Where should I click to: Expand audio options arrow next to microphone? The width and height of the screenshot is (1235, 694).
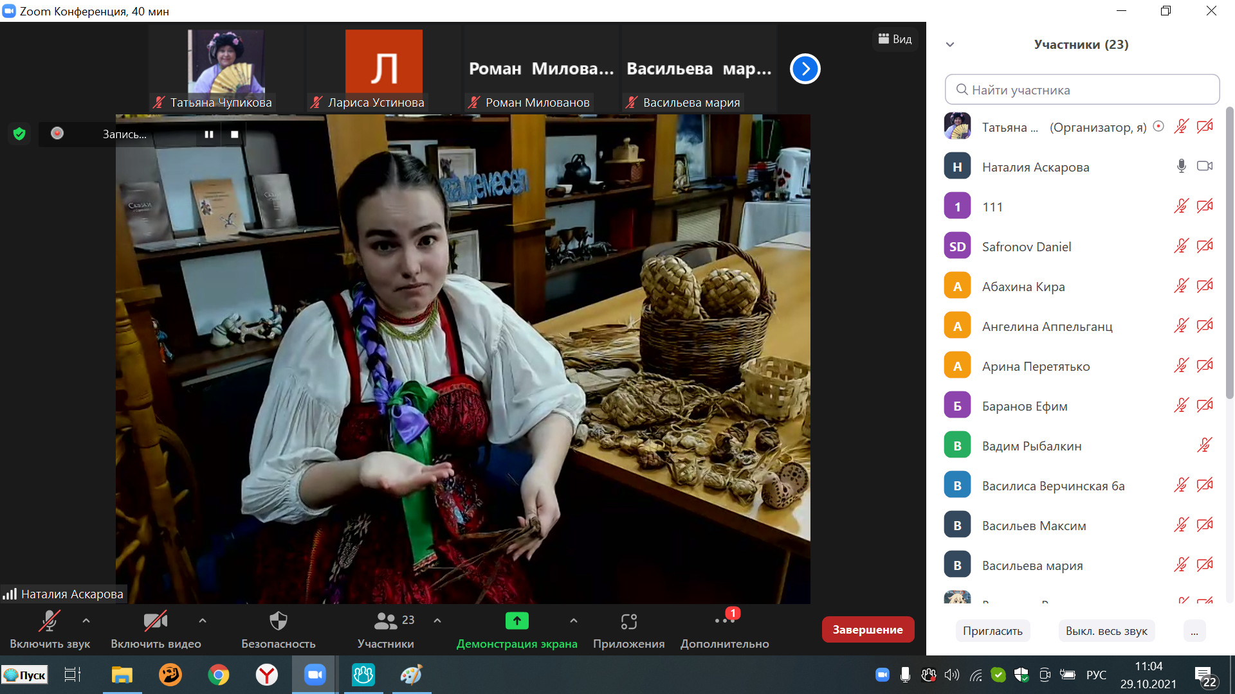coord(86,621)
